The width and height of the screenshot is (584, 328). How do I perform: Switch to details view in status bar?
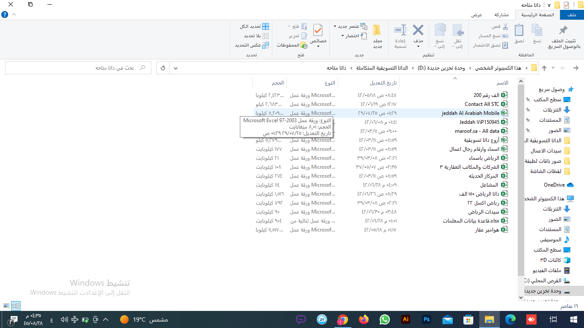15,306
